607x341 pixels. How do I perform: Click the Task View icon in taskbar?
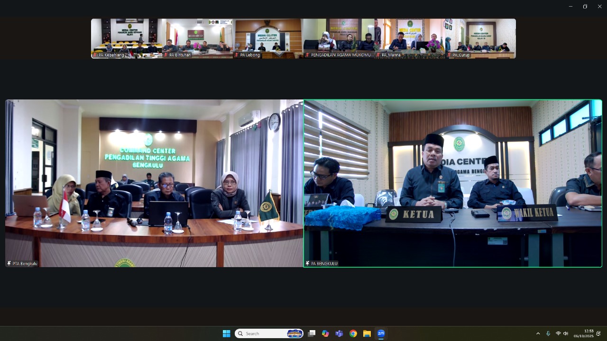(x=312, y=333)
